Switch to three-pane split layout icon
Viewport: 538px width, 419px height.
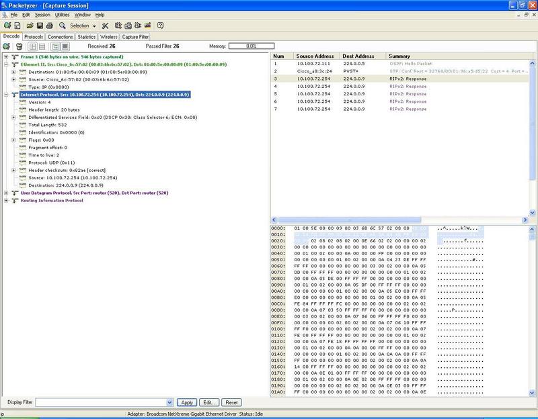coord(32,46)
